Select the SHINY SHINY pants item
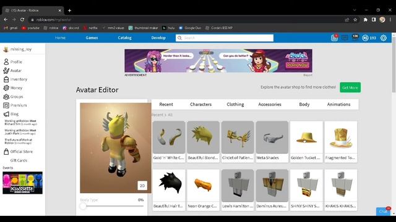396x222 pixels. tap(306, 190)
